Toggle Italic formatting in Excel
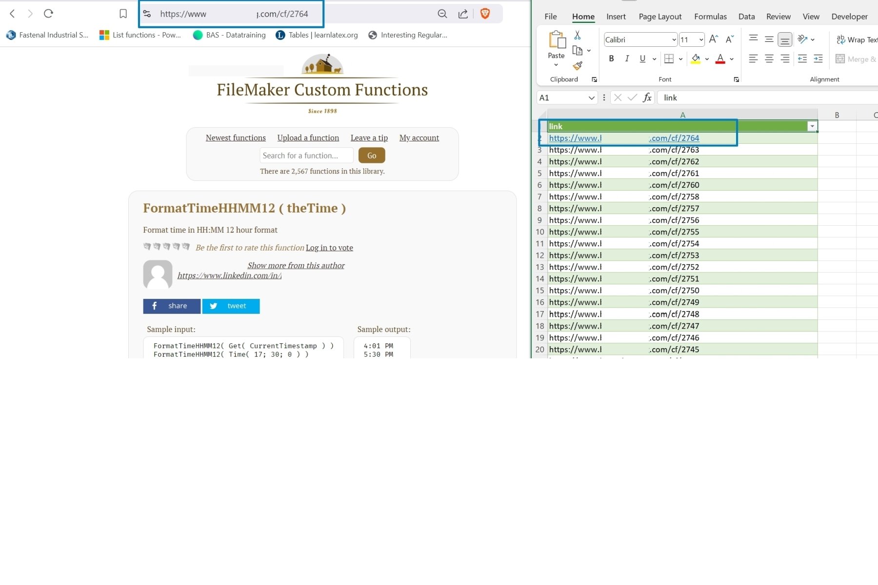Image resolution: width=878 pixels, height=585 pixels. pyautogui.click(x=627, y=58)
